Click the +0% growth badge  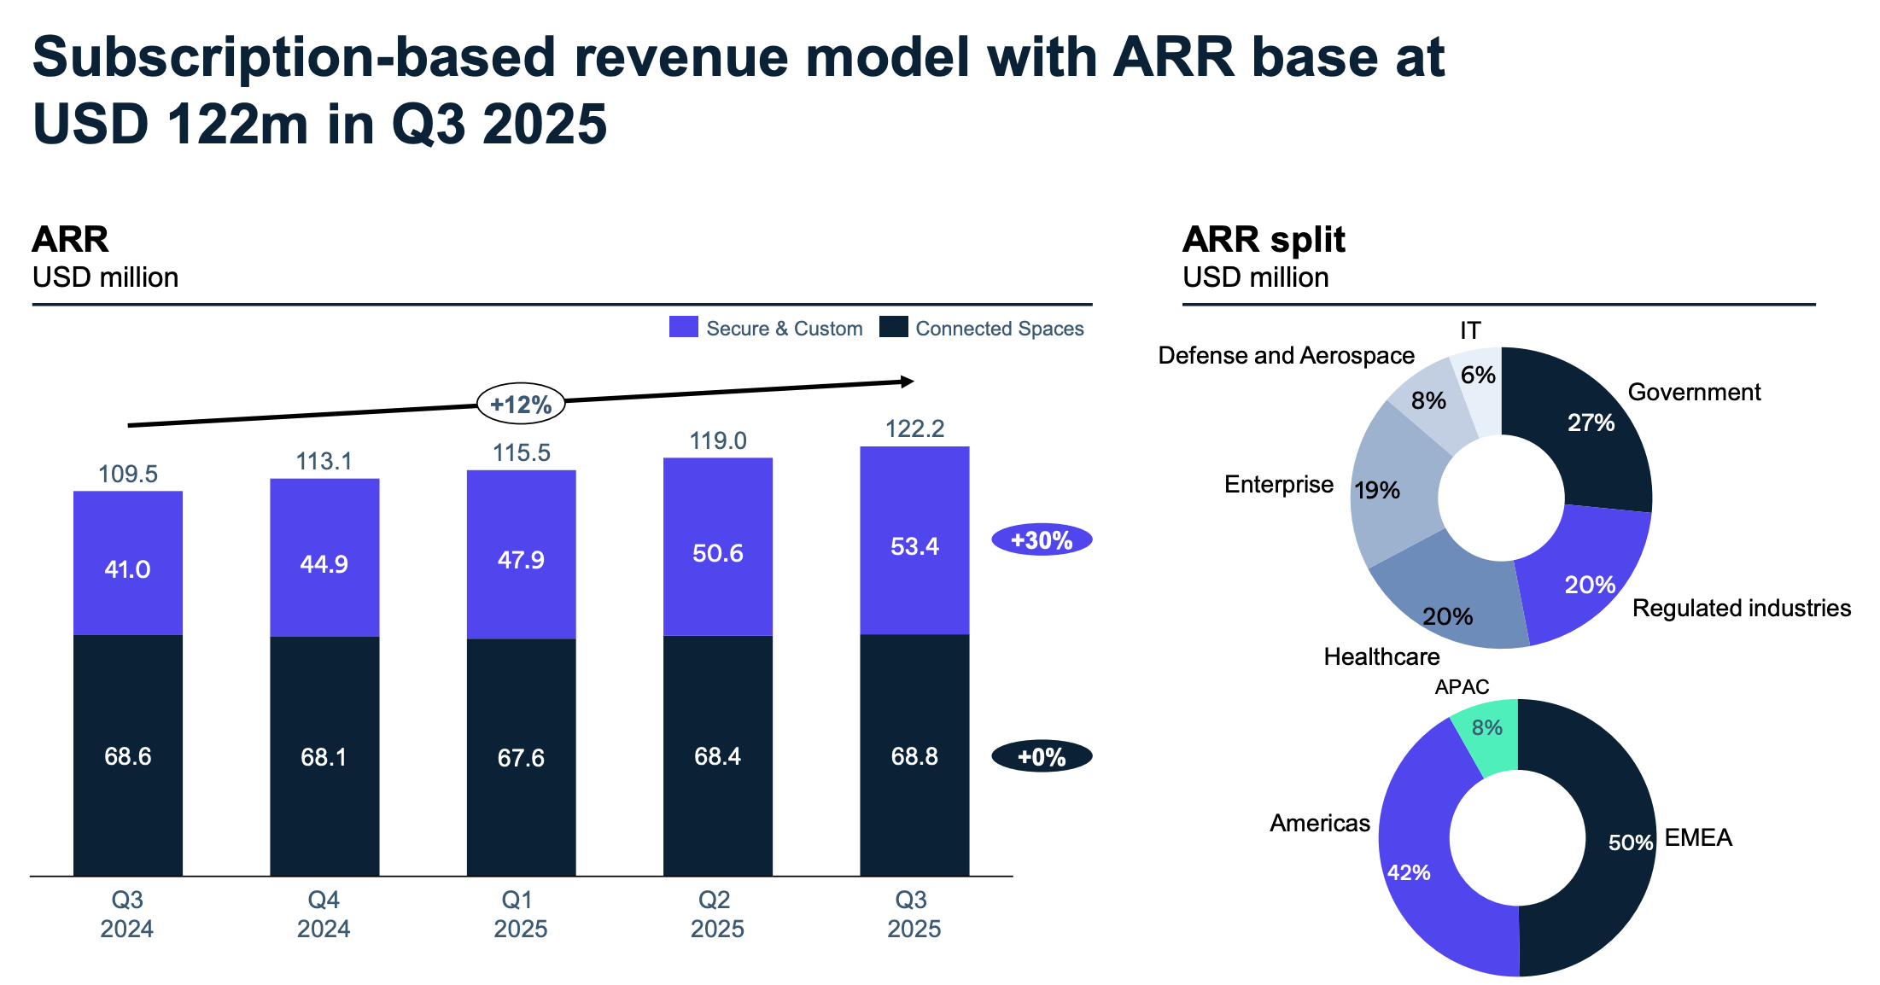pos(1041,757)
